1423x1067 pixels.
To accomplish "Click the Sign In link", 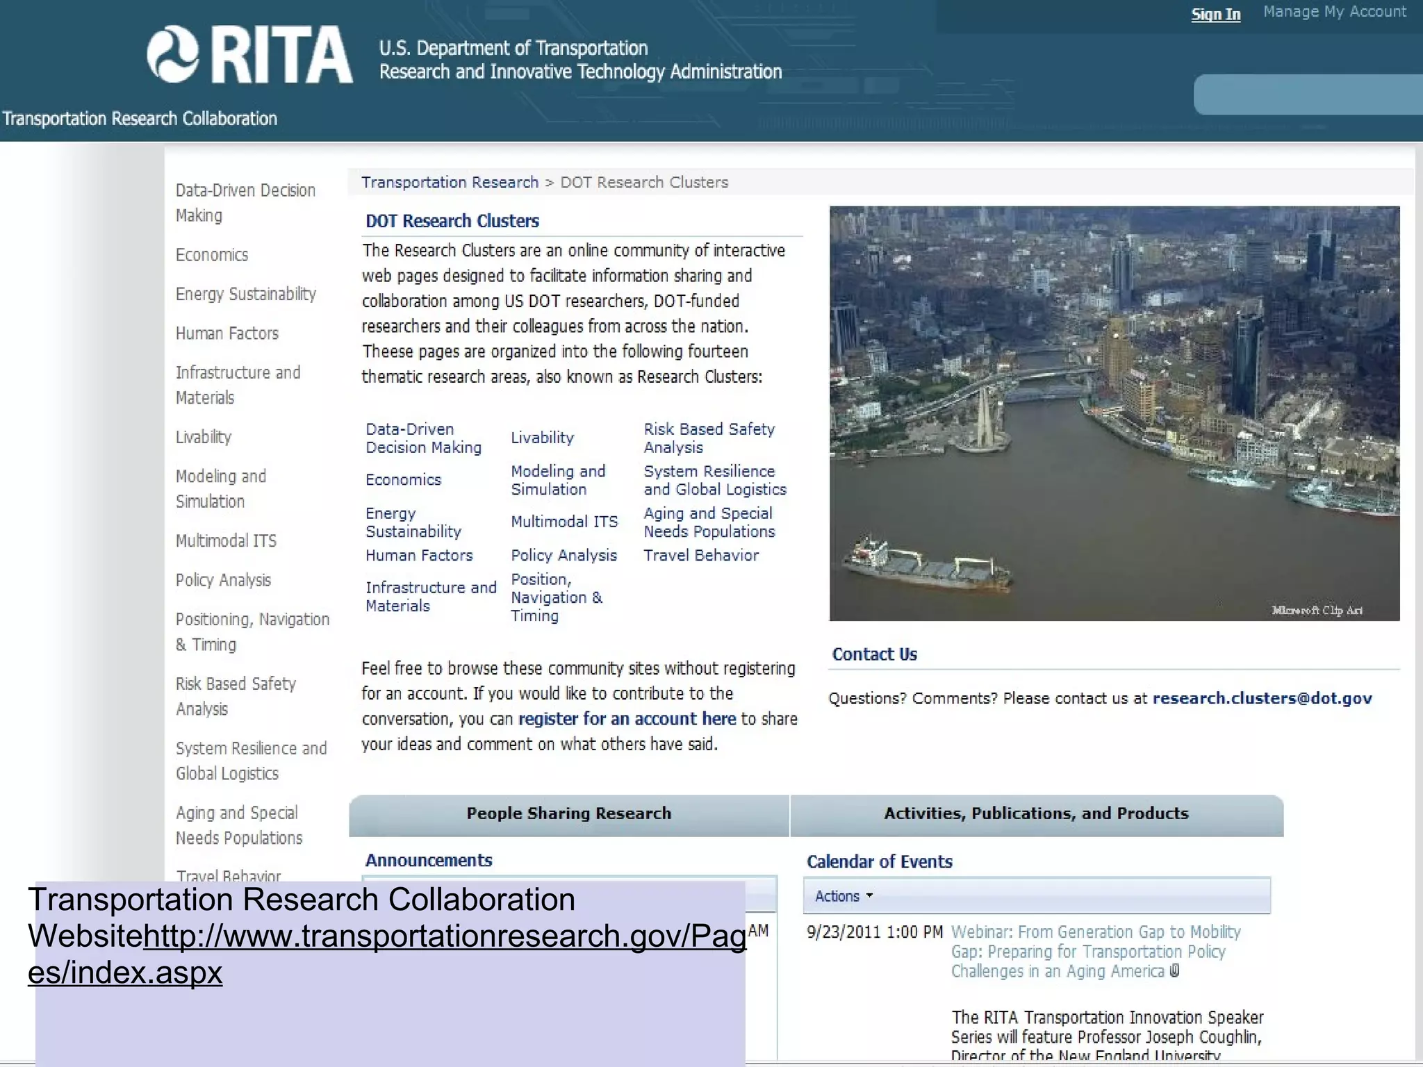I will 1215,15.
